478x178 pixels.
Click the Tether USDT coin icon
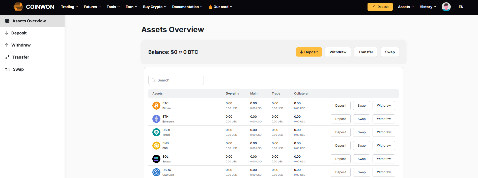pyautogui.click(x=156, y=132)
